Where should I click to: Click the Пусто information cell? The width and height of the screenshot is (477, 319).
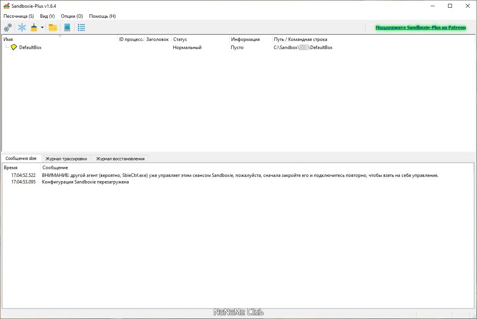coord(237,48)
